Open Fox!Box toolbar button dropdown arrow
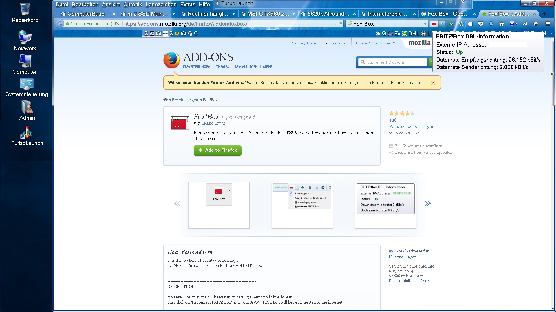Viewport: 556px width, 312px height. tap(442, 24)
